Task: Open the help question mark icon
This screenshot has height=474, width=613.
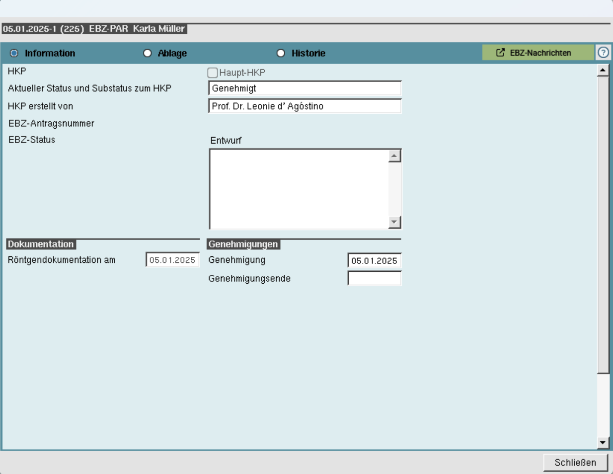Action: click(x=603, y=52)
